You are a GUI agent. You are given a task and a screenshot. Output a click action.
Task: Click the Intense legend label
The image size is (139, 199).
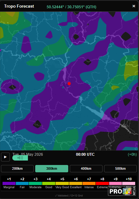89,187
